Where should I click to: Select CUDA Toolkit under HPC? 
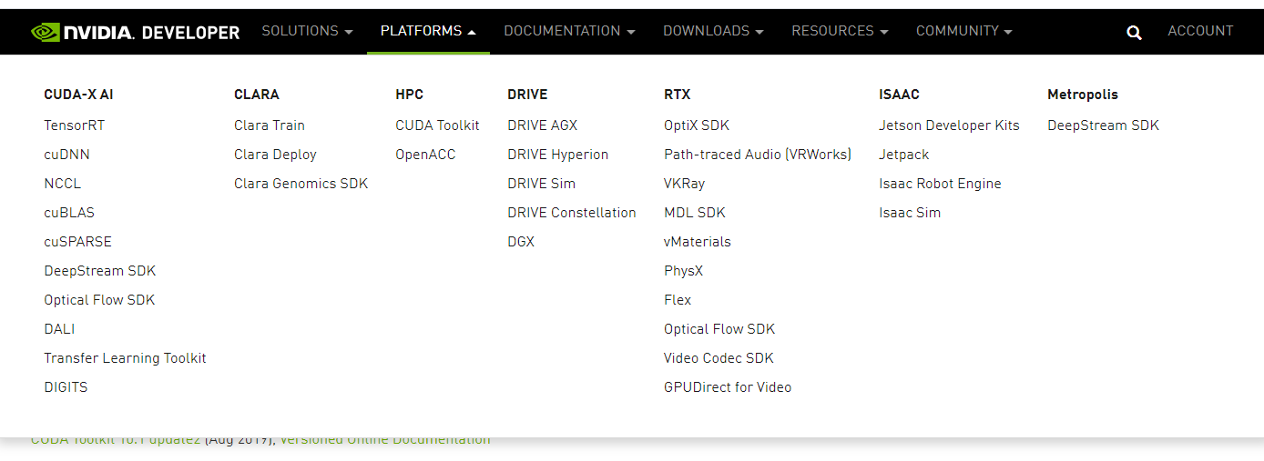[437, 125]
